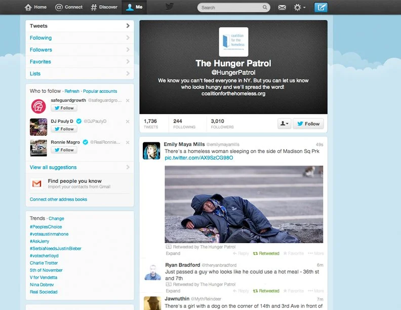
Task: Open 5th of November trend
Action: coord(46,270)
